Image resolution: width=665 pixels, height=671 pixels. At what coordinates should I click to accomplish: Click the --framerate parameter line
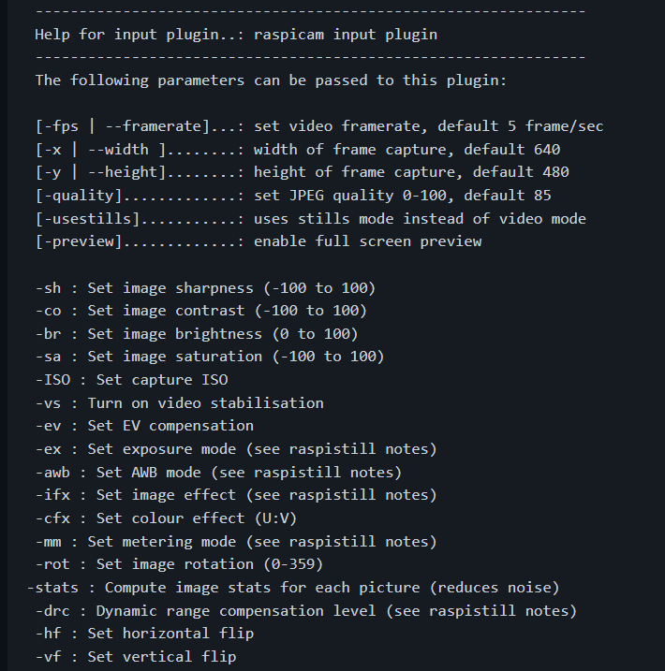pyautogui.click(x=319, y=126)
